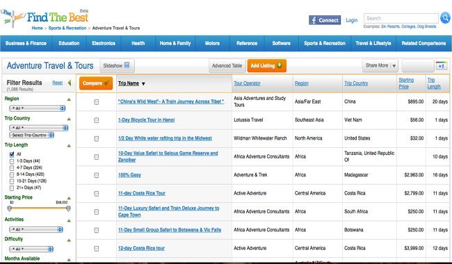Image resolution: width=452 pixels, height=264 pixels.
Task: Open the Education menu
Action: (x=69, y=44)
